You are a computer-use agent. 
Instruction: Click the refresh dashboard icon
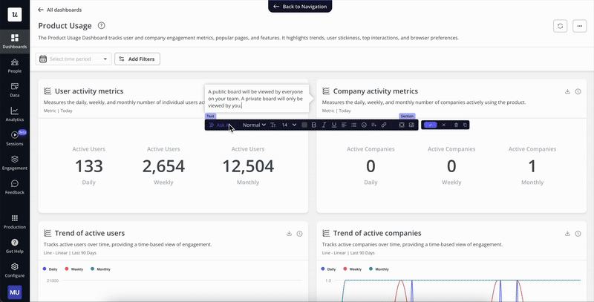(560, 26)
